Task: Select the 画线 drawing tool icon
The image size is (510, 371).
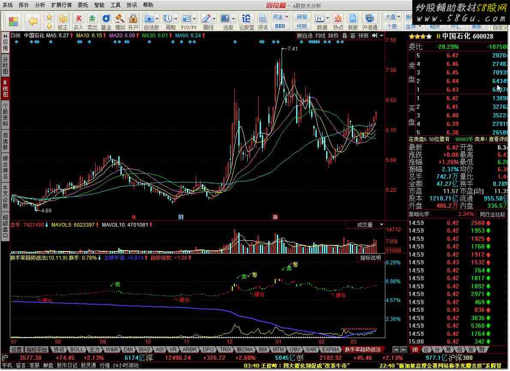Action: pyautogui.click(x=207, y=21)
